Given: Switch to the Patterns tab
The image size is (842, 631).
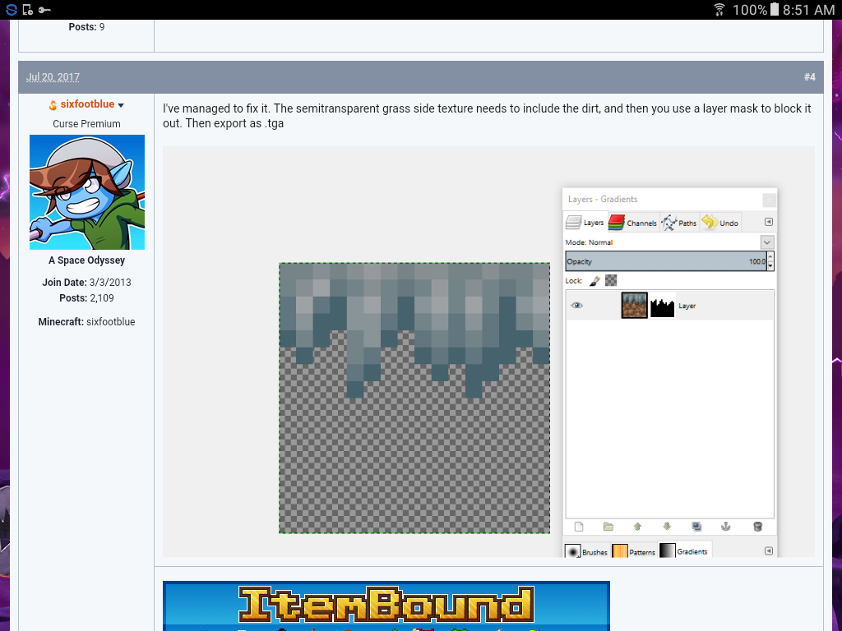Looking at the screenshot, I should 634,551.
